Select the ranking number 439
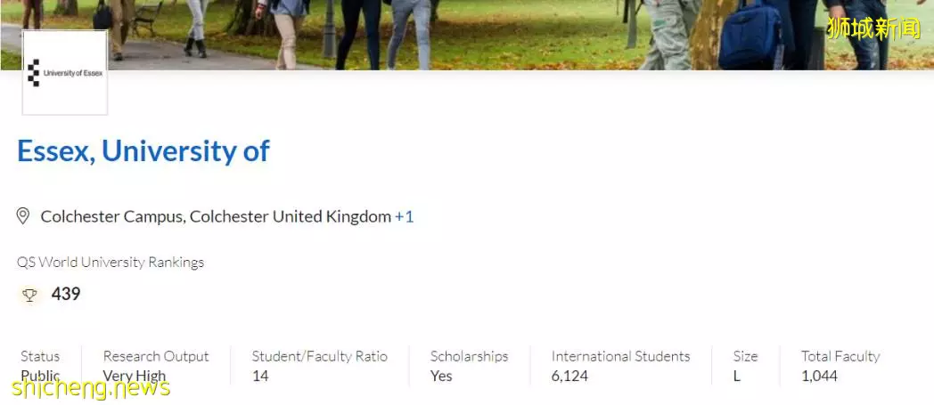This screenshot has height=405, width=934. [x=66, y=294]
